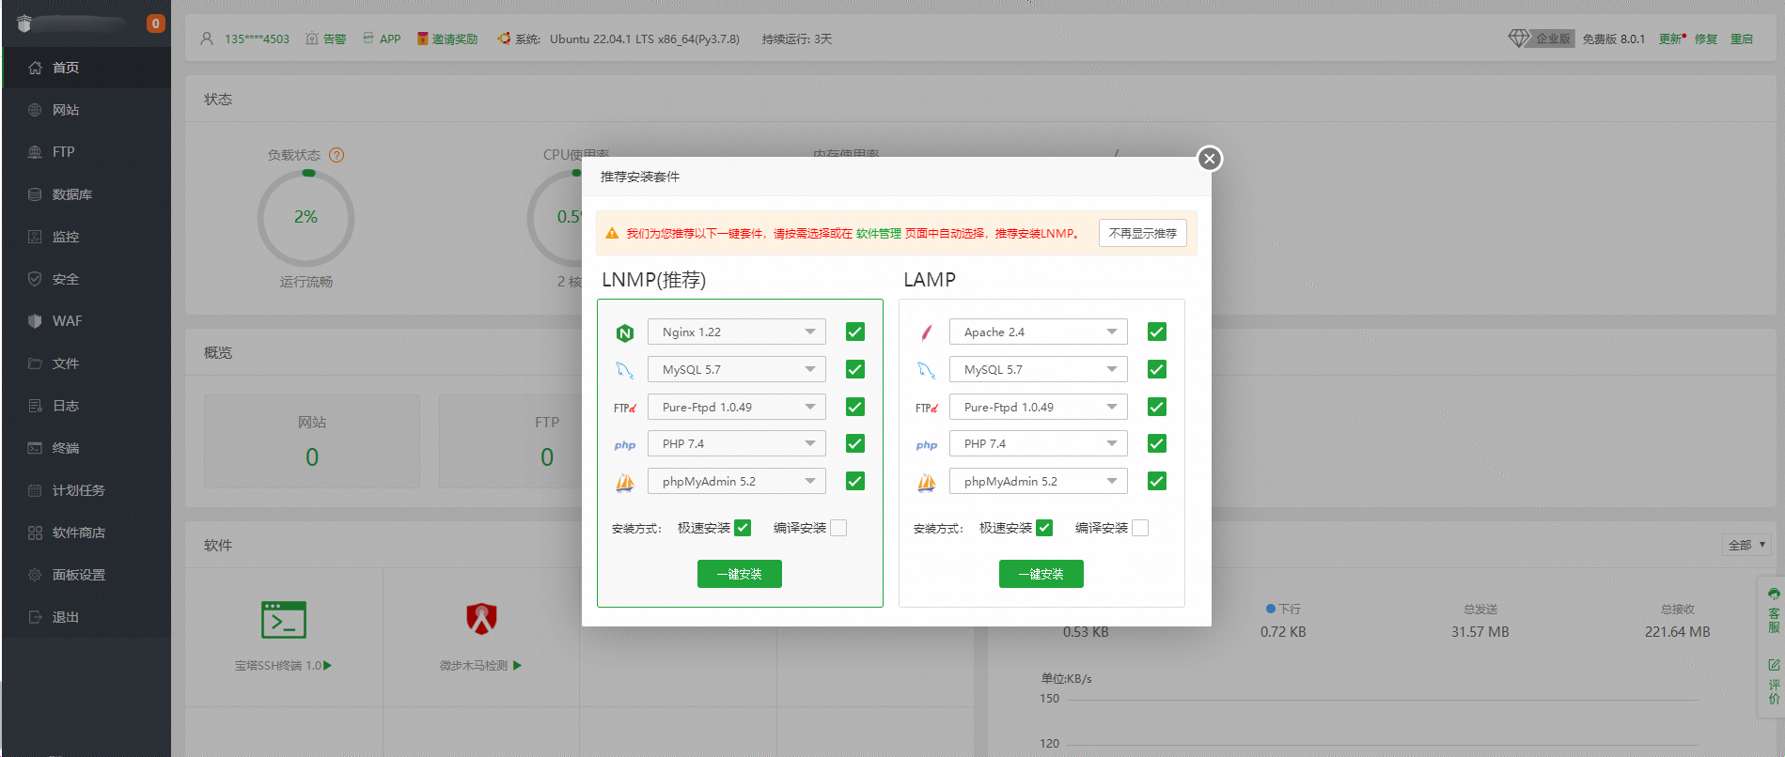Open the 全部 filter dropdown in 软件 section

(1747, 545)
